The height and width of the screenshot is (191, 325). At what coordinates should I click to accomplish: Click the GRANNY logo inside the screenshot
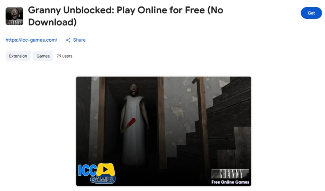coord(230,174)
